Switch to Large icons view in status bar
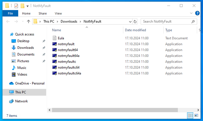 [196, 115]
